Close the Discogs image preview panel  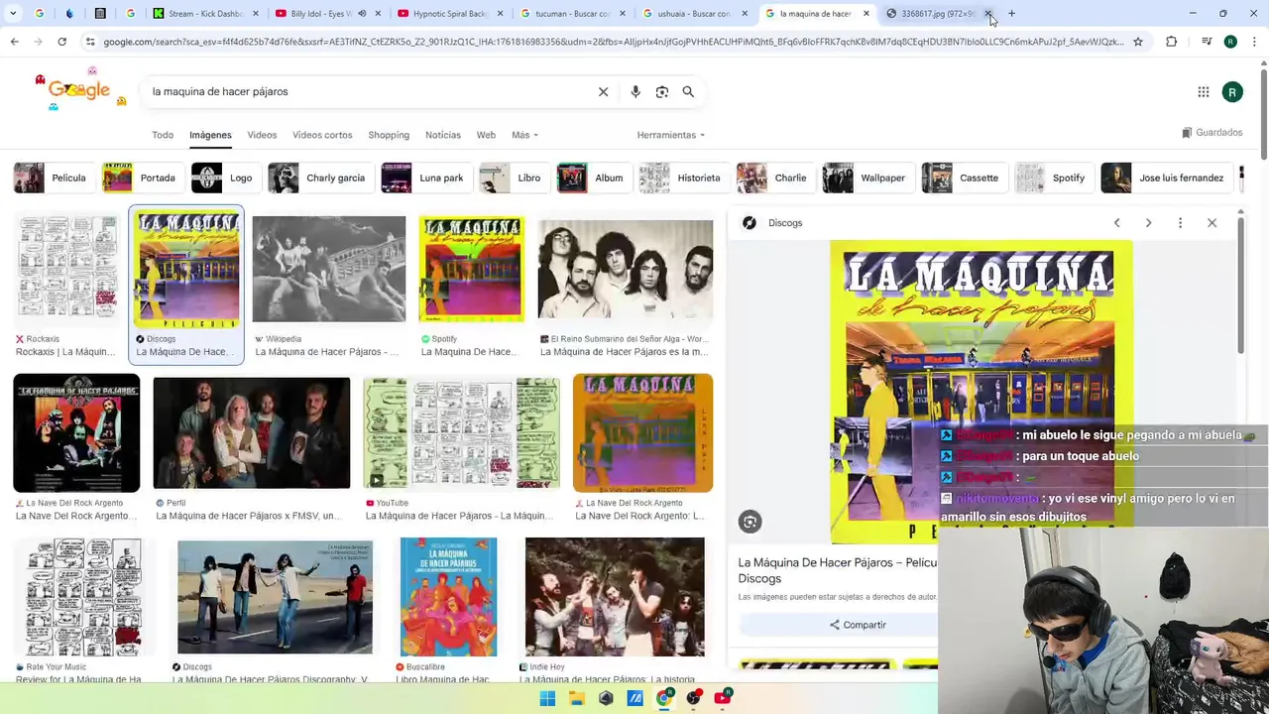coord(1211,223)
